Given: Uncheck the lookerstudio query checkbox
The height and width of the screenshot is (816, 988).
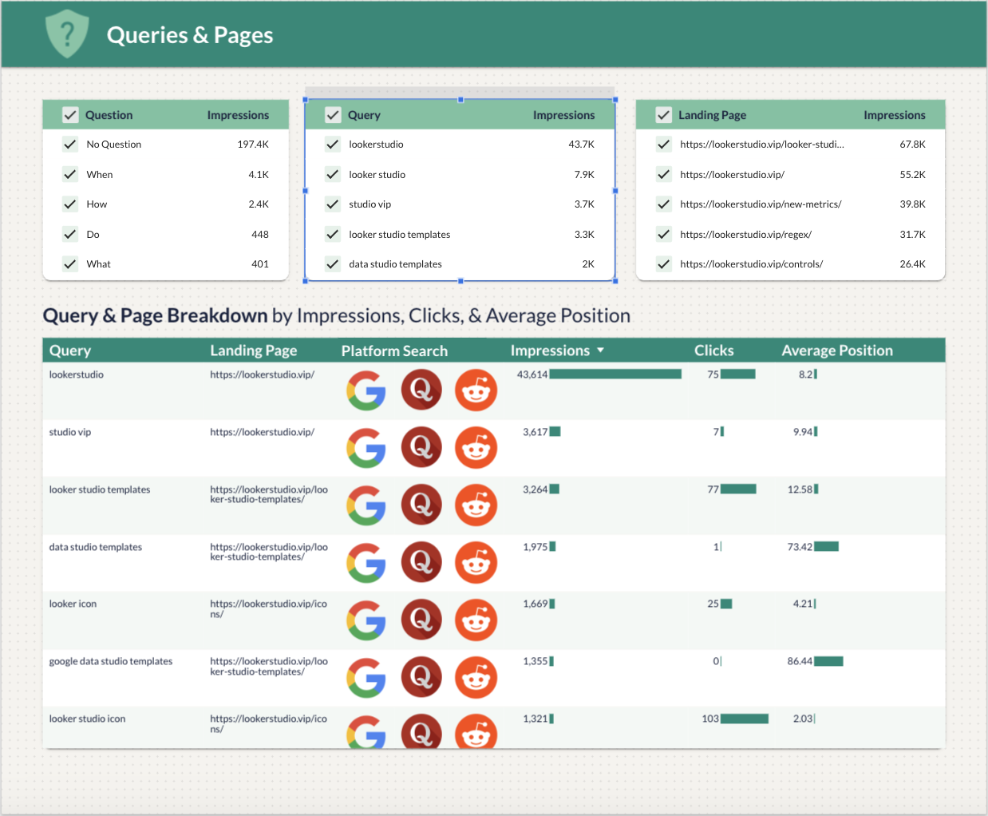Looking at the screenshot, I should tap(333, 145).
